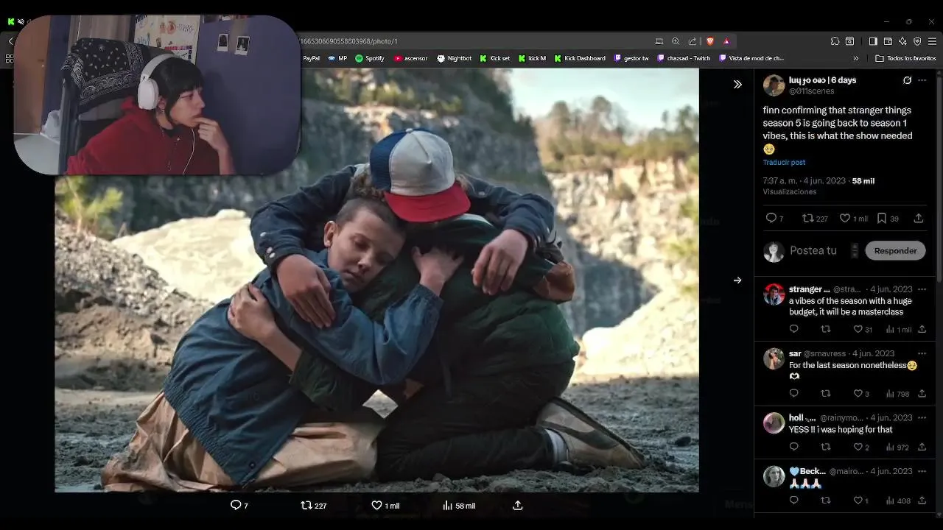The width and height of the screenshot is (943, 530).
Task: View 972 views stats on holl reply
Action: [897, 447]
